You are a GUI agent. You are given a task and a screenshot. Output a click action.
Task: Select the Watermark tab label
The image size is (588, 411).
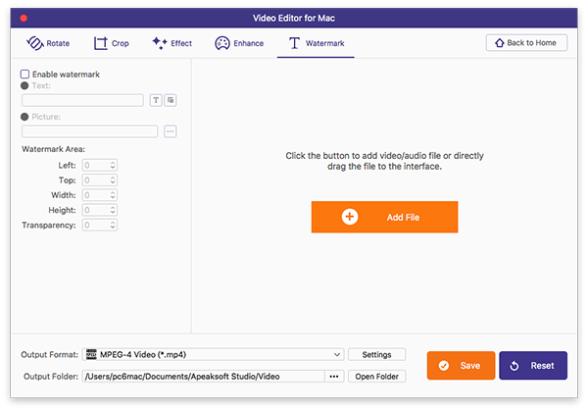click(324, 43)
